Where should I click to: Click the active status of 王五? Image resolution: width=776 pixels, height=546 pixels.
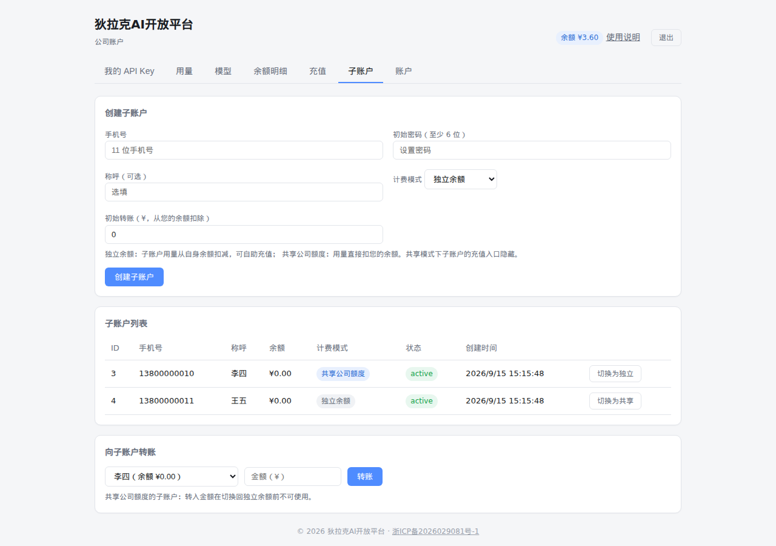point(421,401)
